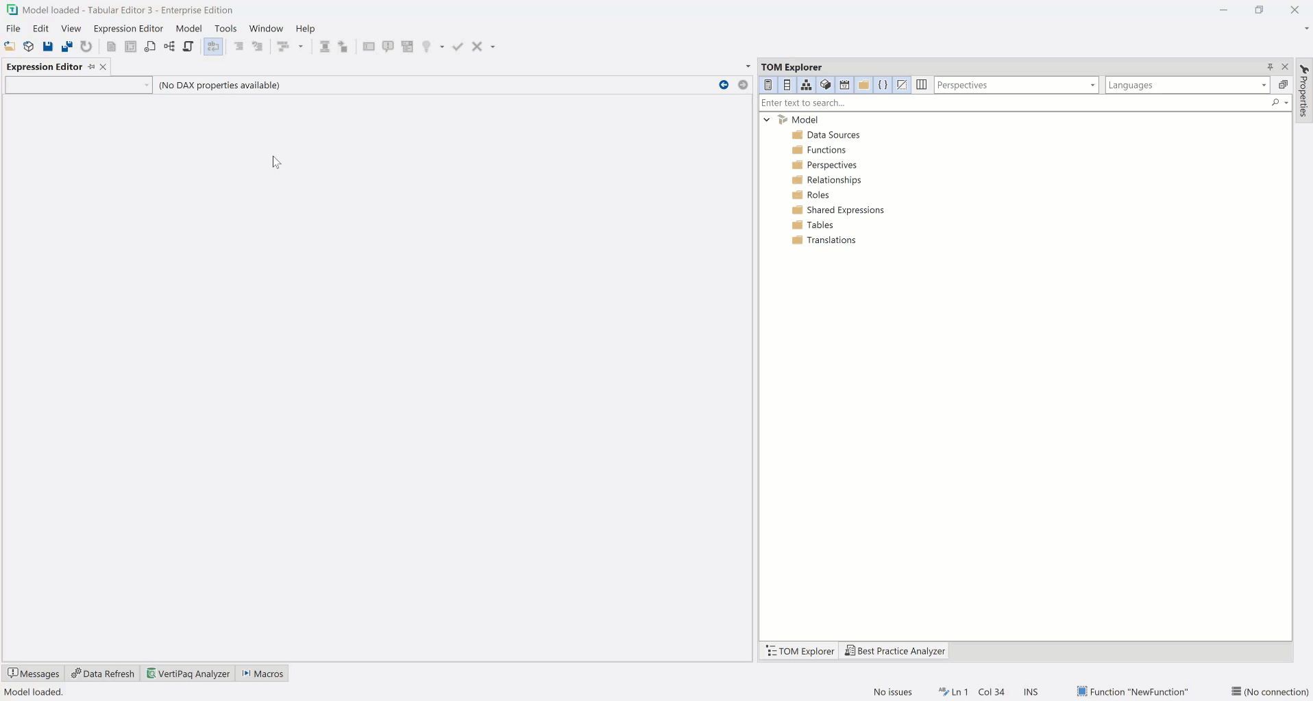Select the Tables folder in the tree
The height and width of the screenshot is (701, 1313).
click(820, 225)
